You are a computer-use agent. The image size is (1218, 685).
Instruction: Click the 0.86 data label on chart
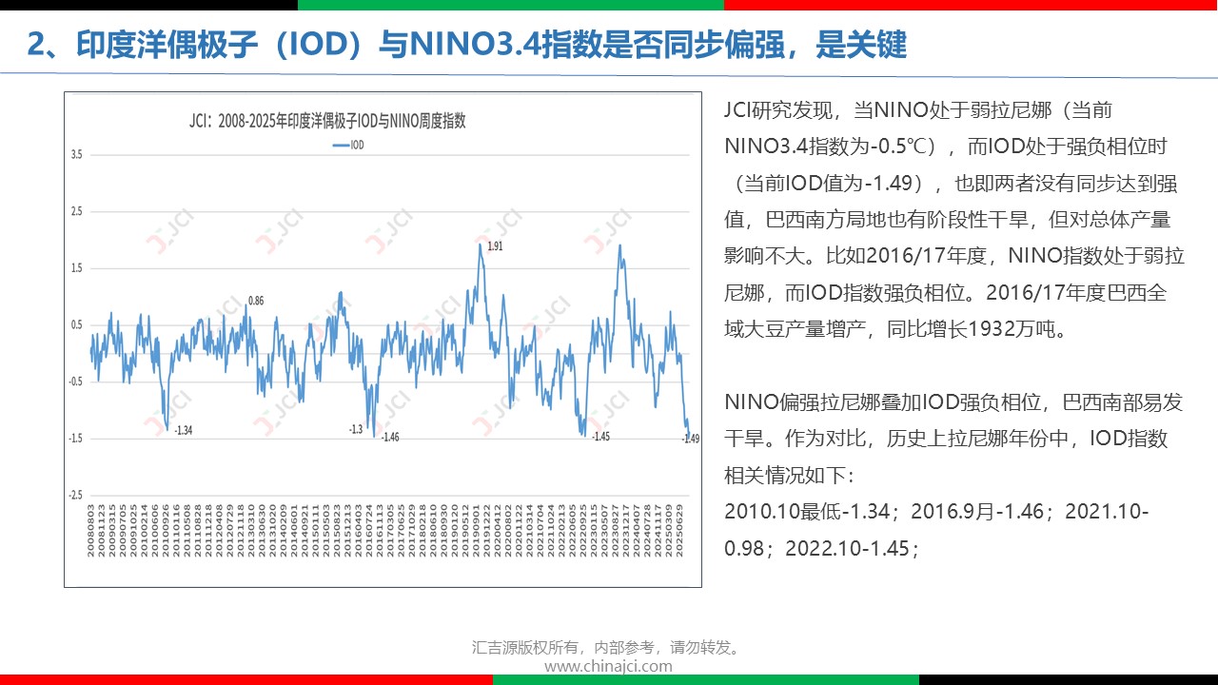coord(256,301)
